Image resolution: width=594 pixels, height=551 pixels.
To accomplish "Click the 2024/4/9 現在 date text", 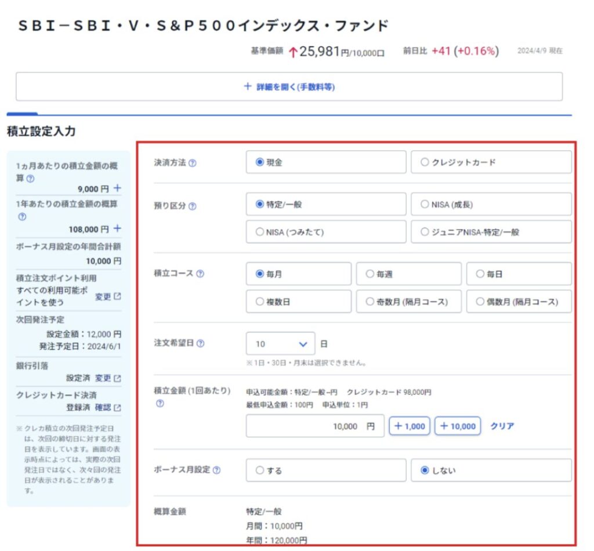I will pyautogui.click(x=540, y=50).
